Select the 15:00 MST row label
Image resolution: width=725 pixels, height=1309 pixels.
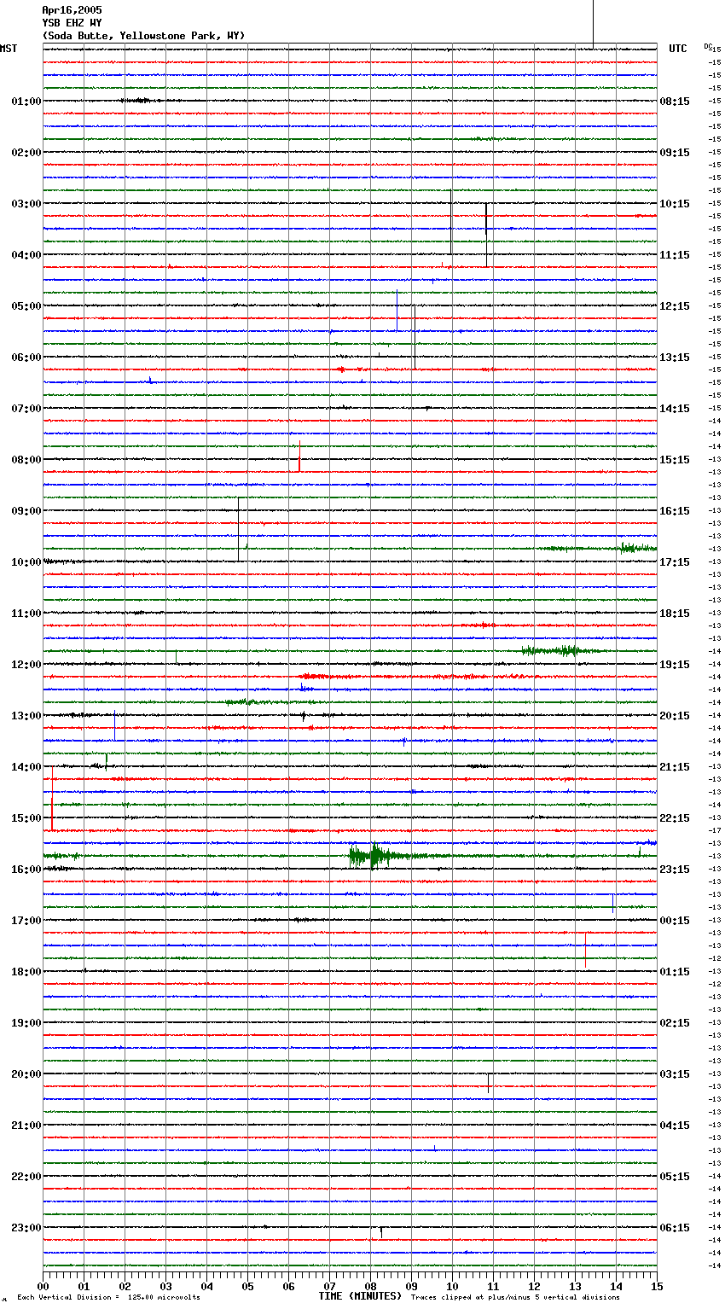click(x=26, y=818)
